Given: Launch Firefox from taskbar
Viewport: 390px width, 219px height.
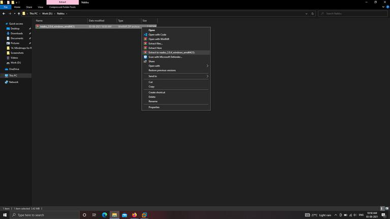Looking at the screenshot, I should click(134, 215).
